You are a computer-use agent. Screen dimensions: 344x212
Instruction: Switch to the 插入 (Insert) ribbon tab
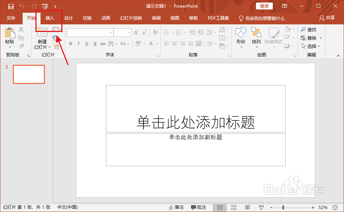click(49, 18)
